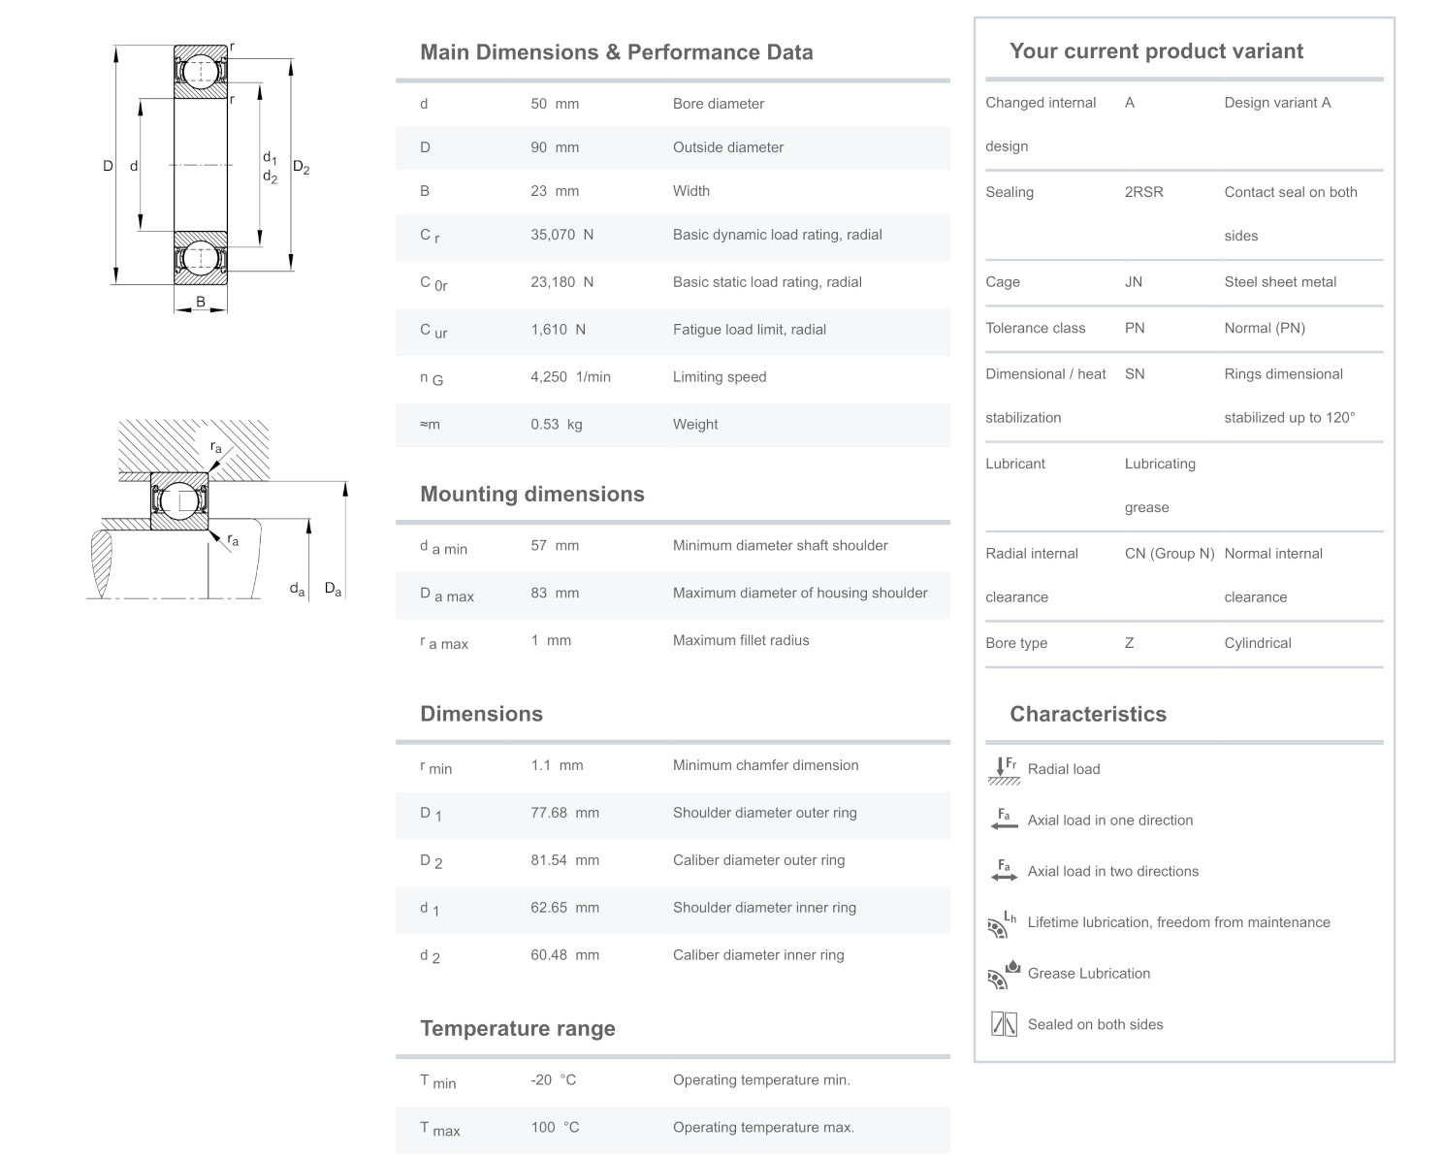Click the Limiting speed row label
This screenshot has height=1157, width=1443.
(x=719, y=377)
